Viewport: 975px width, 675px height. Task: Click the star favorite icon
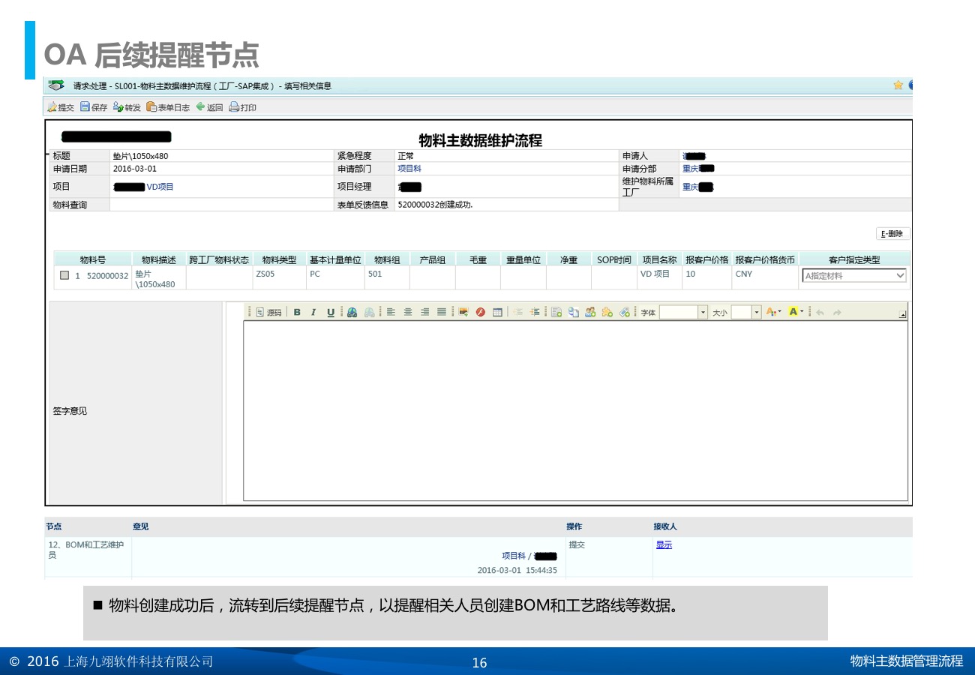click(898, 85)
